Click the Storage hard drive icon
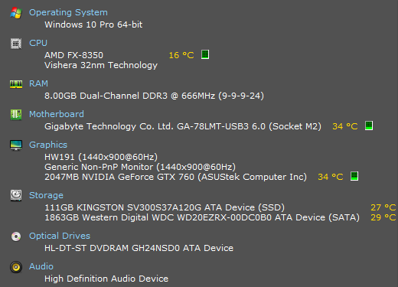Viewport: 398px width, 287px height. pos(16,195)
